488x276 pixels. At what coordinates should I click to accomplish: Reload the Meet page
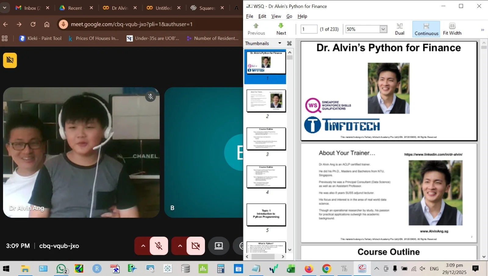[x=33, y=24]
